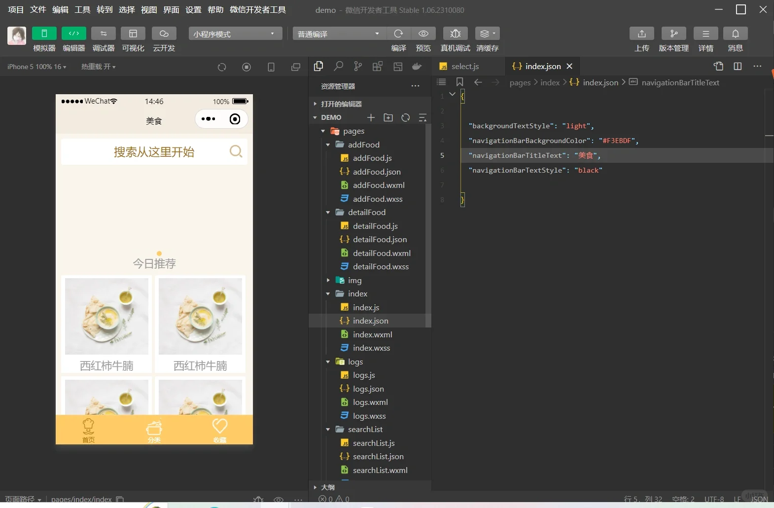
Task: Click the upload (上传) icon
Action: [641, 34]
